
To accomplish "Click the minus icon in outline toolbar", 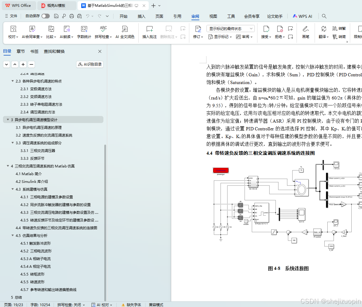I will point(31,64).
